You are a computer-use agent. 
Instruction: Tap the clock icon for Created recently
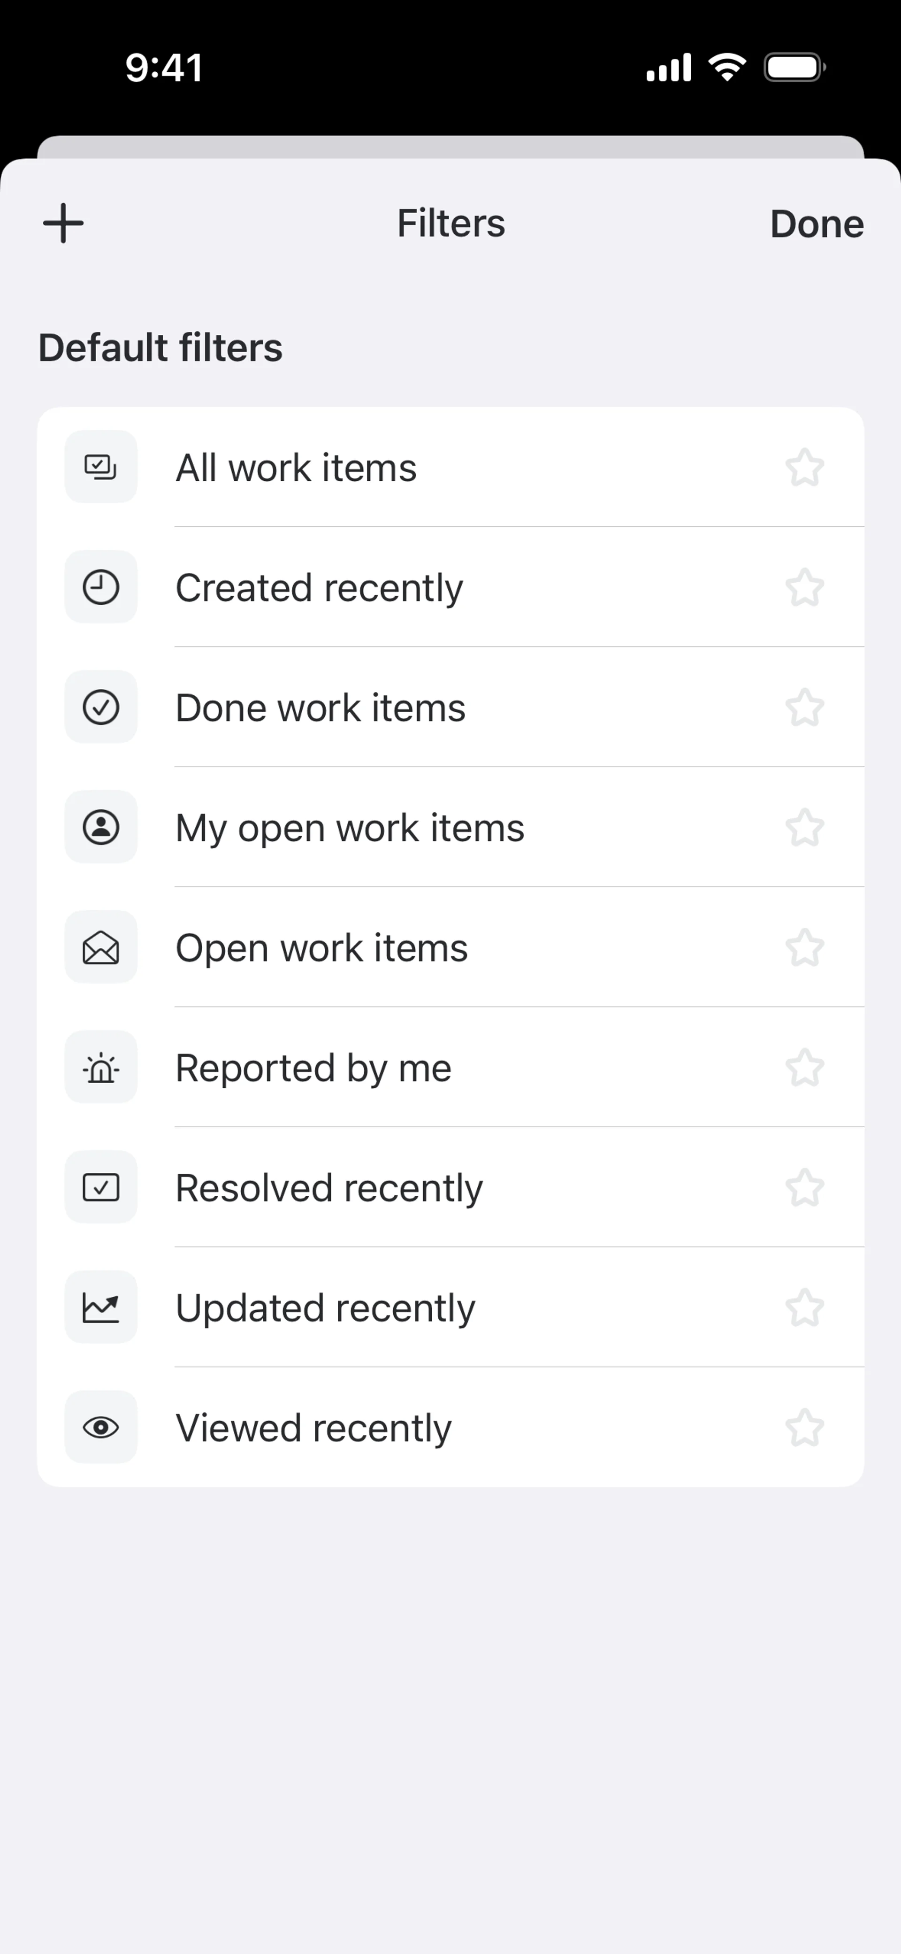(101, 587)
